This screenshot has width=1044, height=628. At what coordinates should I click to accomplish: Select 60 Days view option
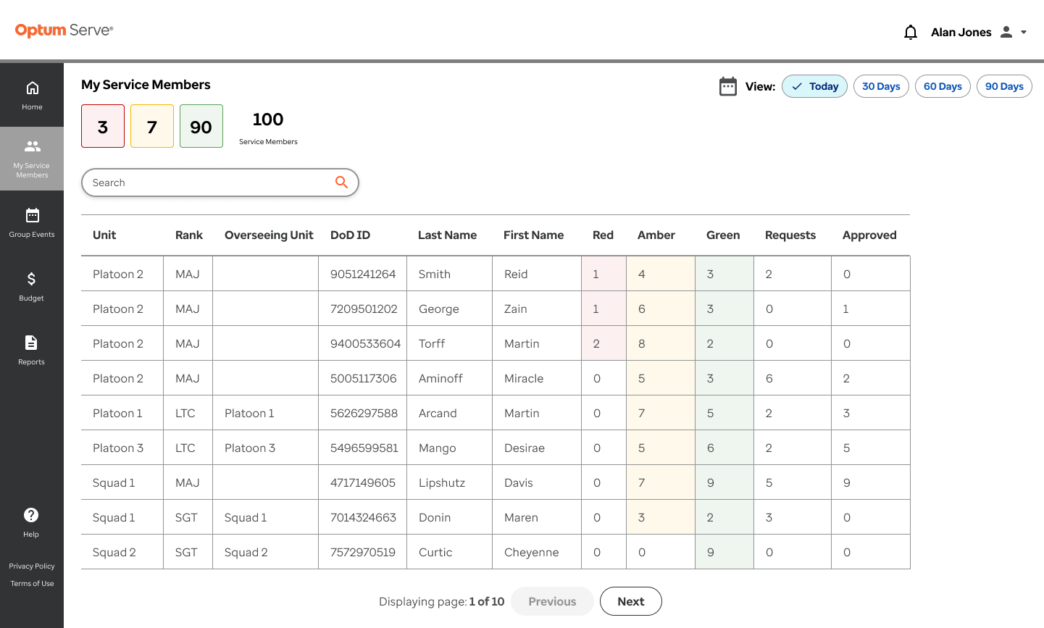[943, 86]
